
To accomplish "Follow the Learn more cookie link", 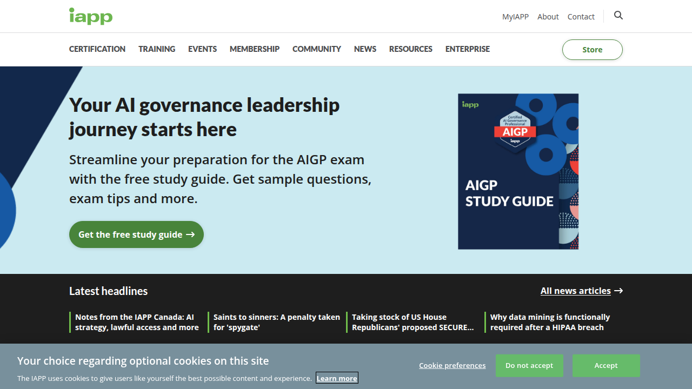I will pos(337,378).
